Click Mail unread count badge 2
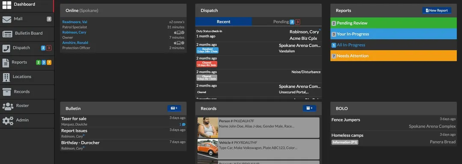 pyautogui.click(x=49, y=19)
